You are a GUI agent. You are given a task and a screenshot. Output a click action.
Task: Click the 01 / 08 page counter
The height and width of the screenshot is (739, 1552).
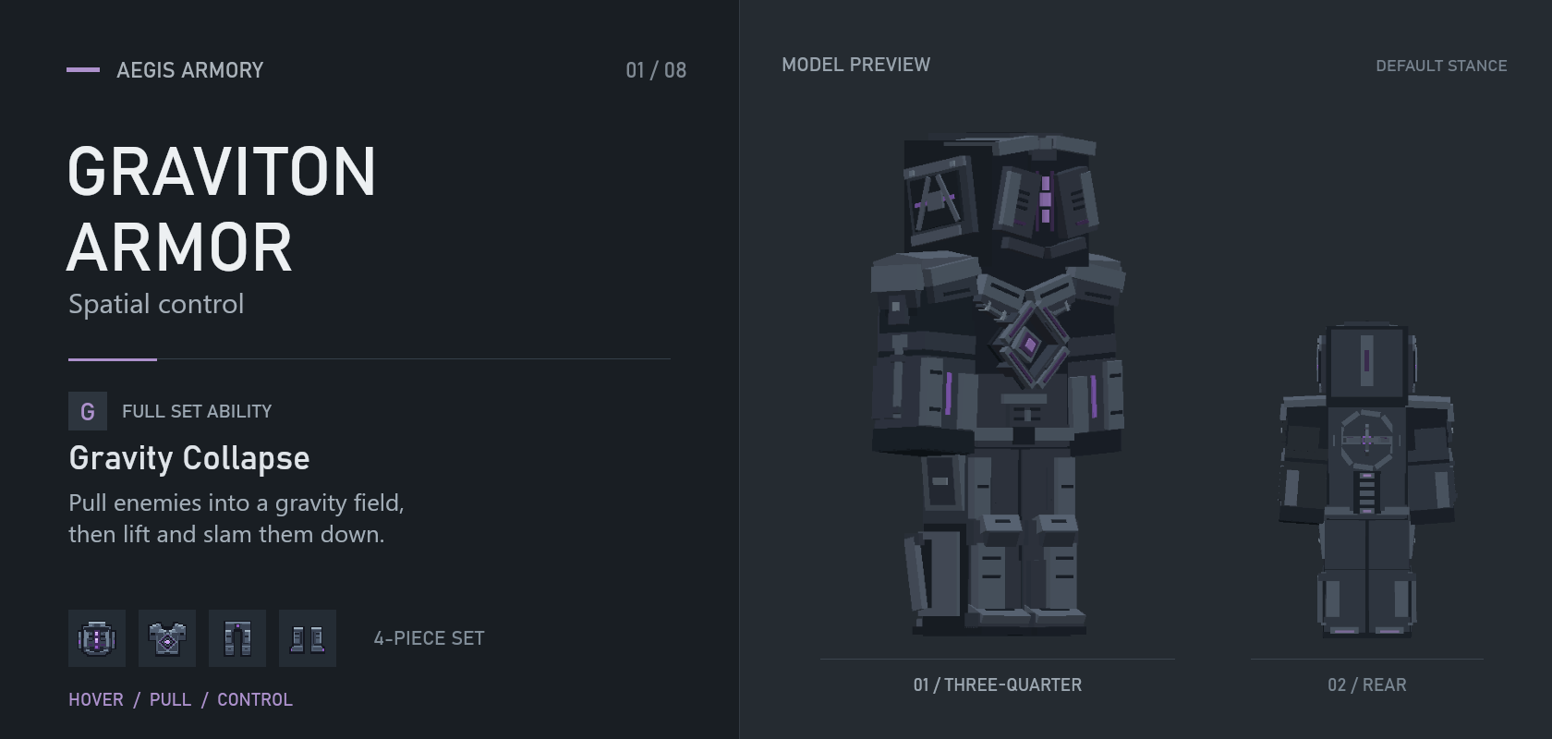(x=656, y=70)
